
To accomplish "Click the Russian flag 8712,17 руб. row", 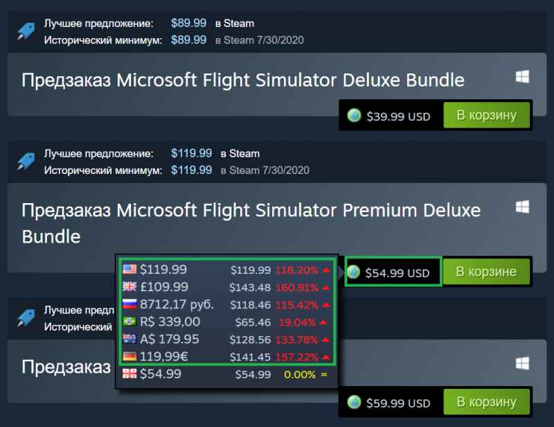I will [226, 304].
